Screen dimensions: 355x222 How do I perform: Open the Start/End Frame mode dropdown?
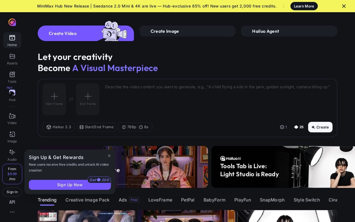pos(96,127)
